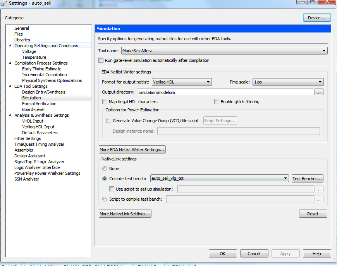Open Physical Synthesis Optimizations page
This screenshot has width=337, height=266.
(x=52, y=80)
